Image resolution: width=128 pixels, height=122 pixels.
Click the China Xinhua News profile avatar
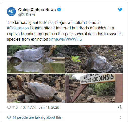pyautogui.click(x=11, y=12)
